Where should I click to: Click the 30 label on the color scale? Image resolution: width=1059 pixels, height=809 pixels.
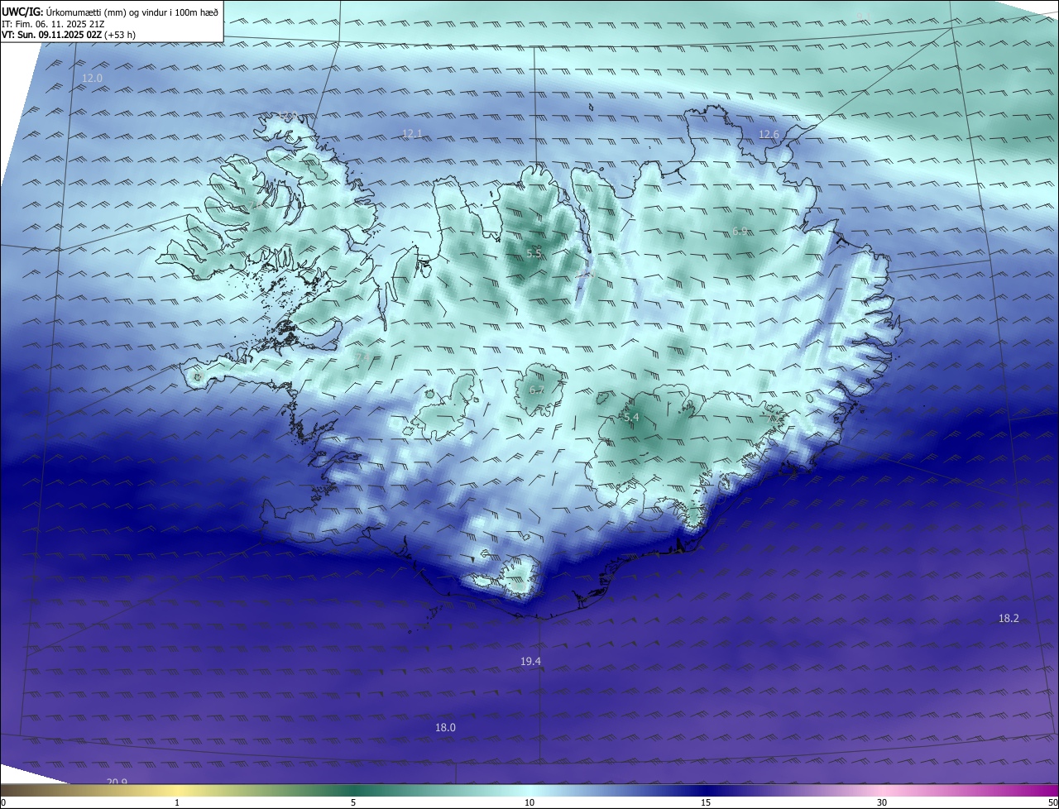click(882, 802)
